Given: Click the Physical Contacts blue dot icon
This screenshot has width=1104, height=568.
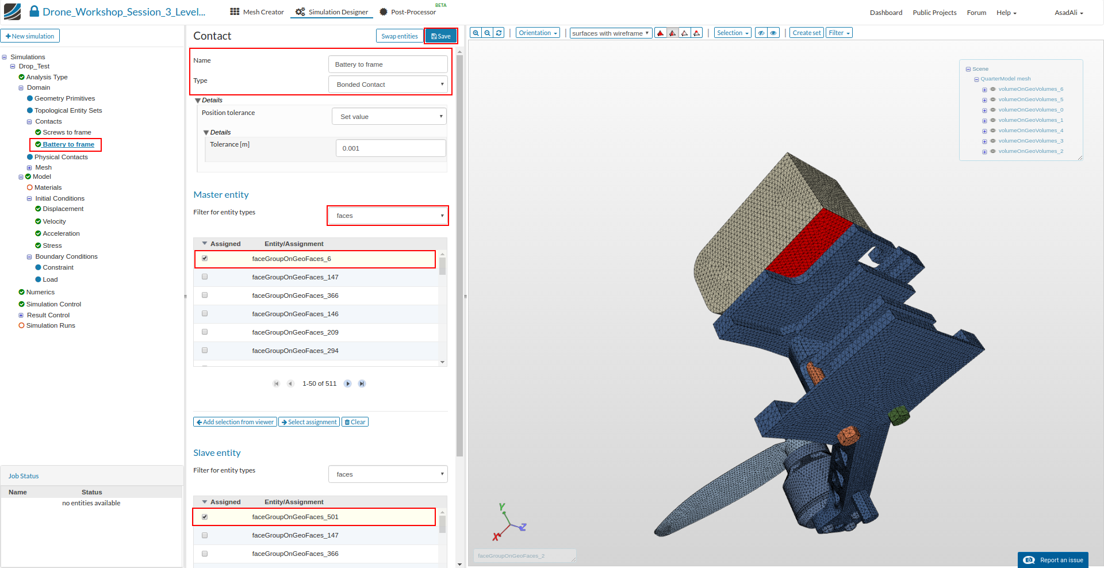Looking at the screenshot, I should [30, 157].
